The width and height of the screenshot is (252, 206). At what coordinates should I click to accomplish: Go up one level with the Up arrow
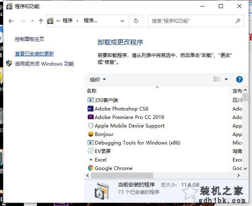click(x=41, y=21)
